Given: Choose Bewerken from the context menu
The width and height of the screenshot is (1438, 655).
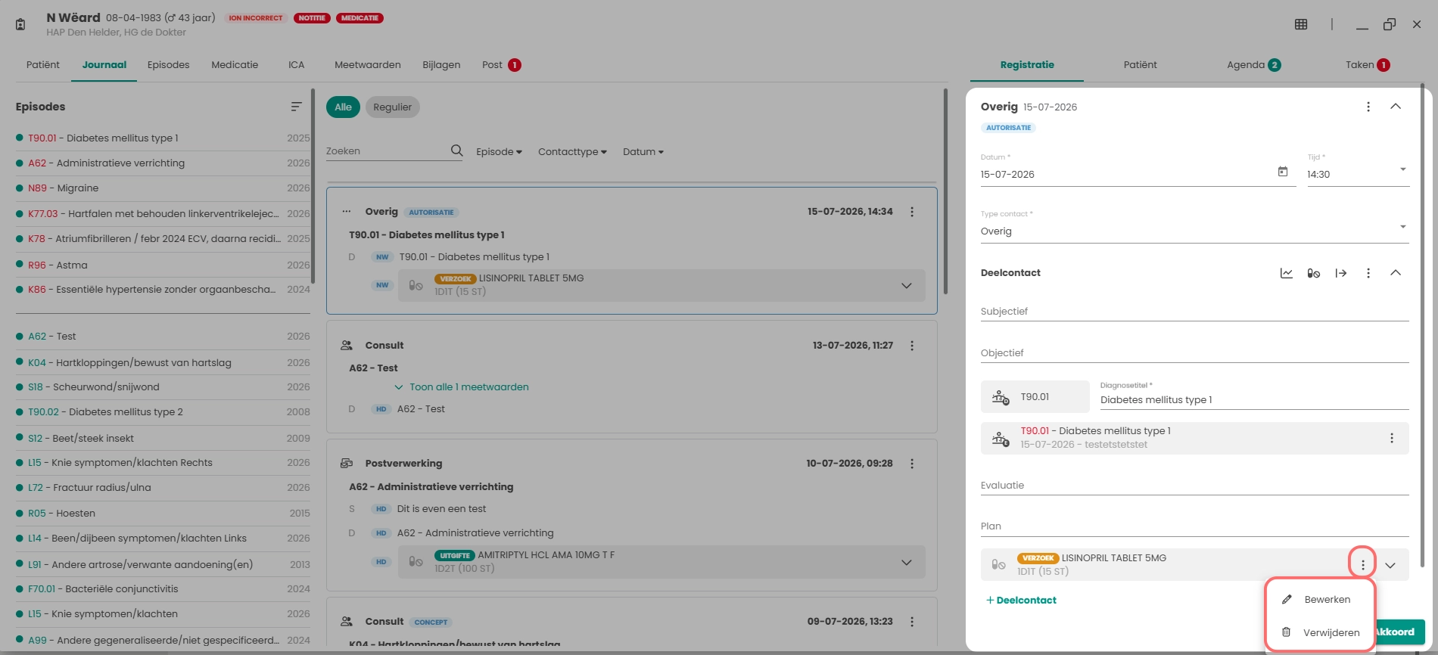Looking at the screenshot, I should coord(1320,600).
